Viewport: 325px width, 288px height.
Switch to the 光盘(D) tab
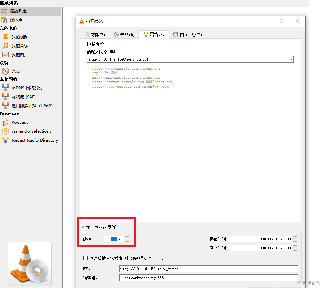(124, 35)
